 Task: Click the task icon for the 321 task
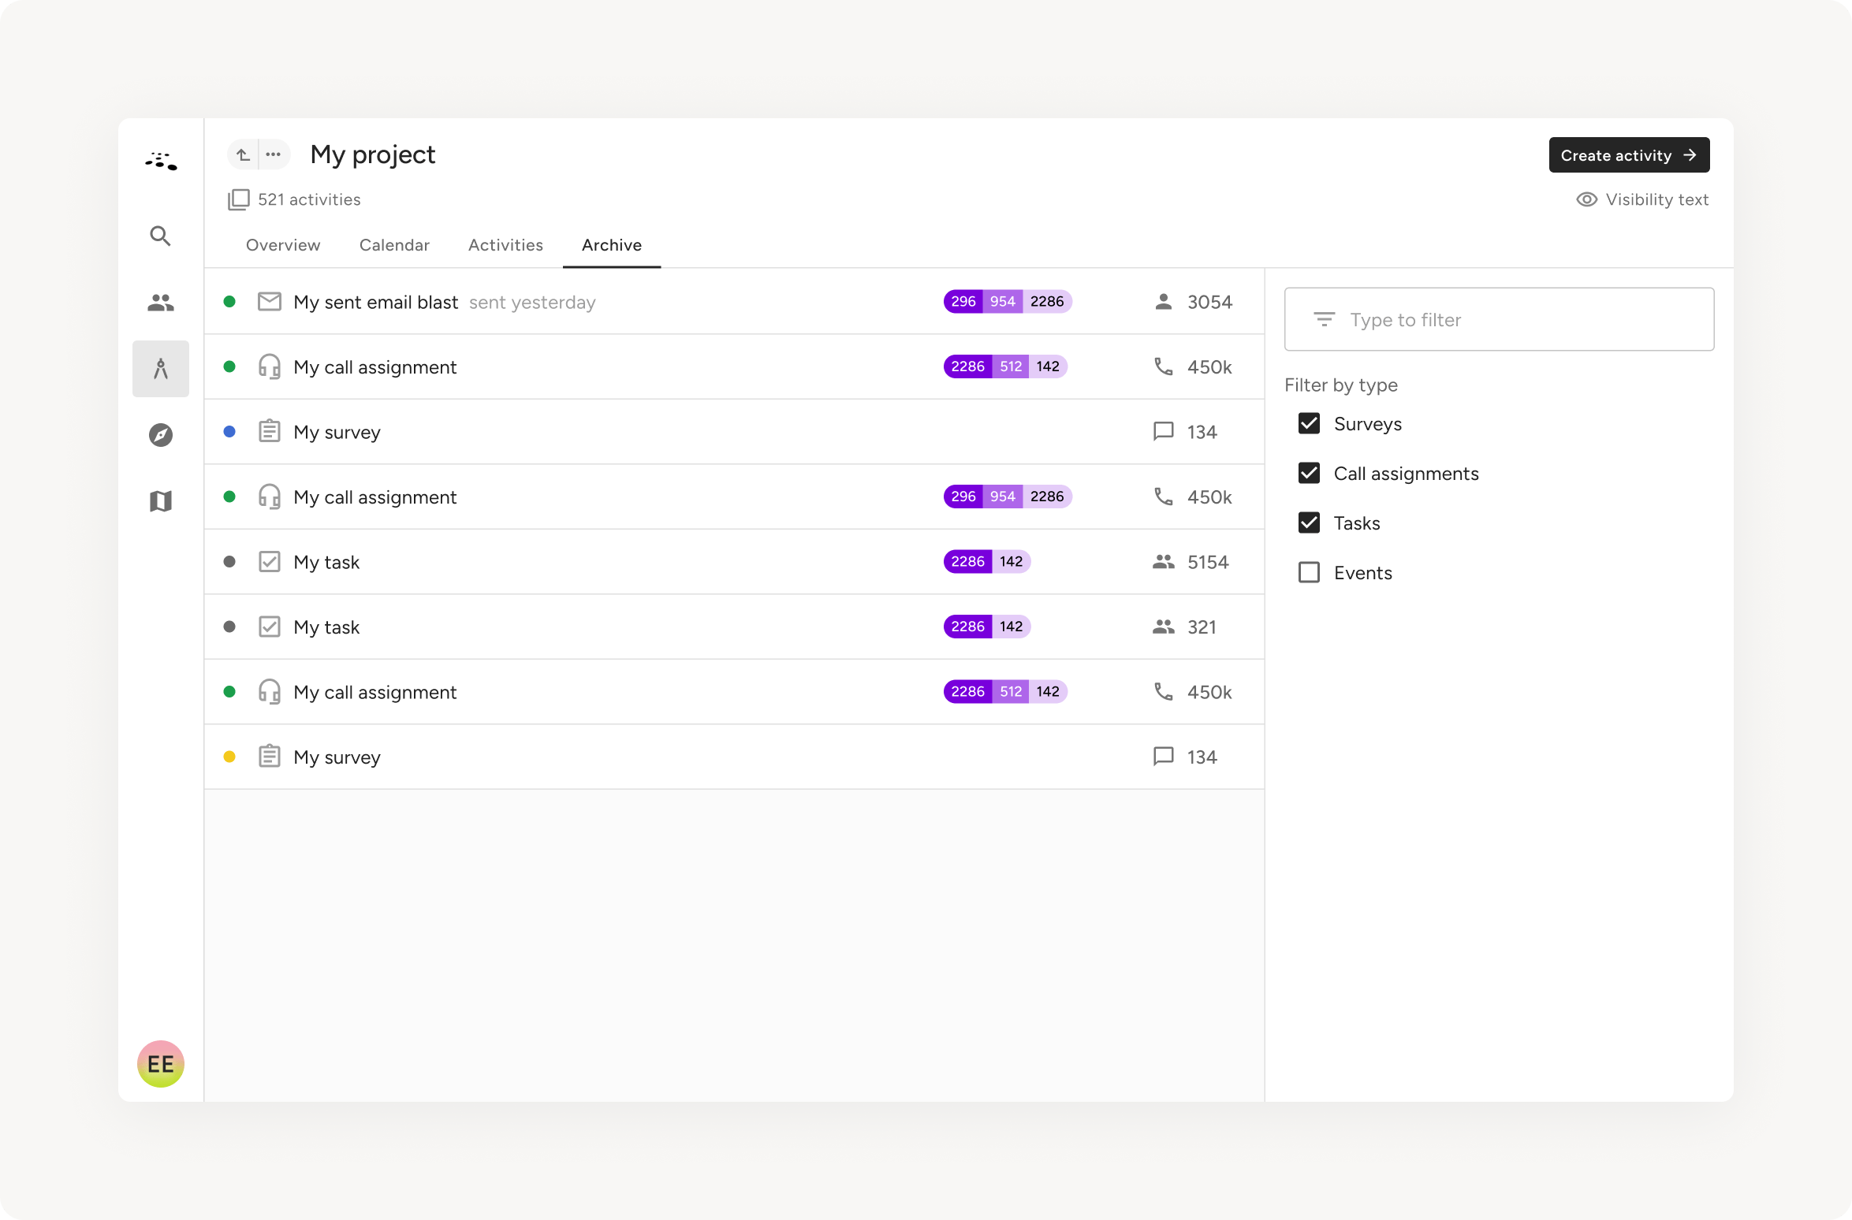click(269, 627)
